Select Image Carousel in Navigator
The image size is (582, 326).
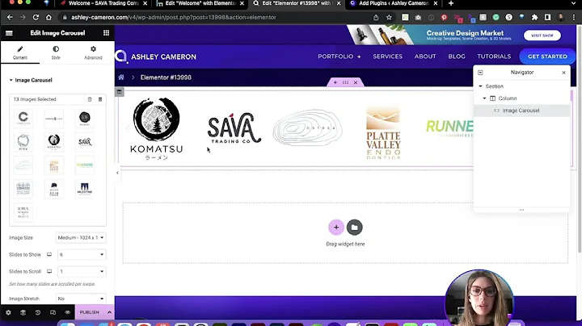(x=521, y=111)
